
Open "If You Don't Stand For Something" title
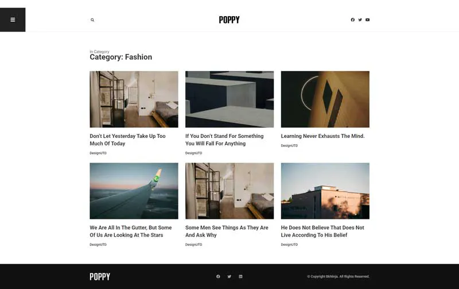click(x=224, y=140)
